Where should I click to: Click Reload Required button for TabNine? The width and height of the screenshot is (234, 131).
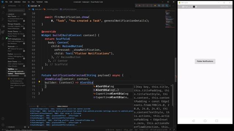click(x=19, y=74)
